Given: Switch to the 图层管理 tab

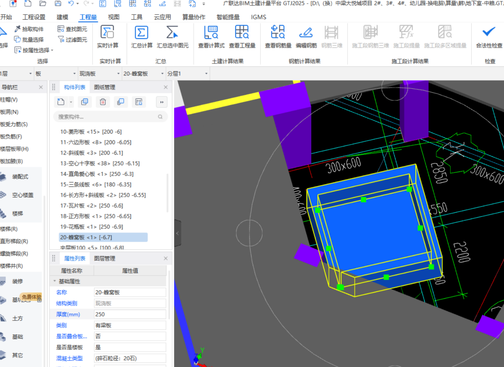Looking at the screenshot, I should (105, 259).
